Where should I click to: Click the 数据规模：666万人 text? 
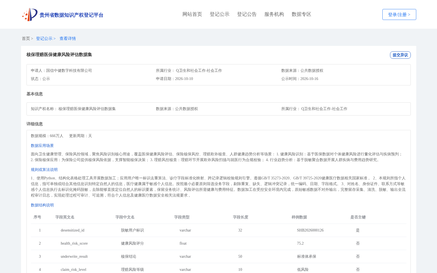(47, 136)
